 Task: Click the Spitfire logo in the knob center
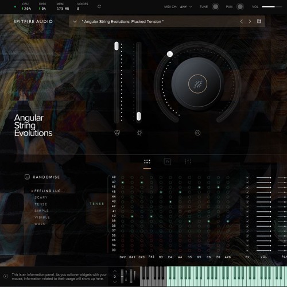(x=197, y=84)
